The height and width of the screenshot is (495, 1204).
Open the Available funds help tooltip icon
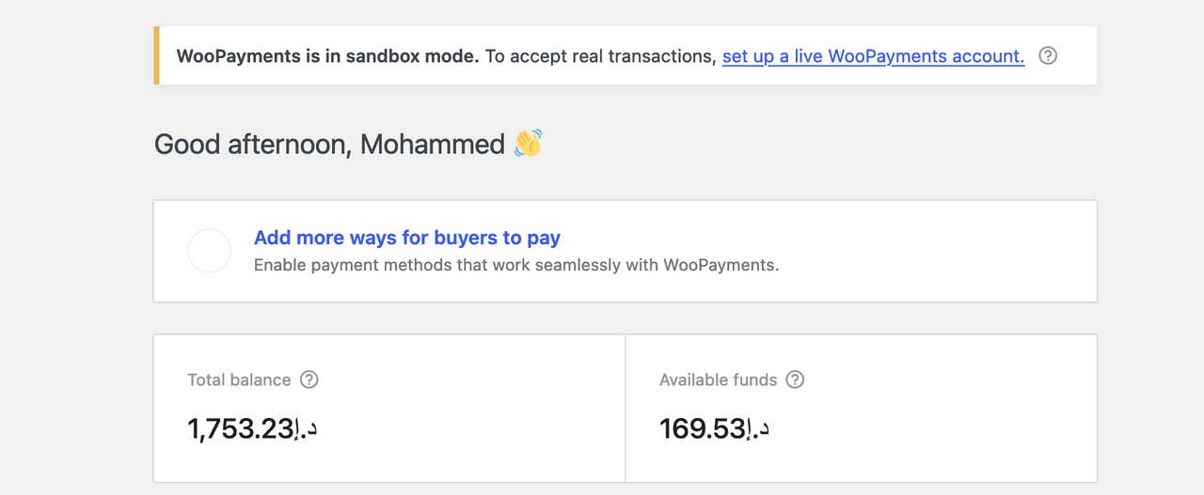[795, 379]
